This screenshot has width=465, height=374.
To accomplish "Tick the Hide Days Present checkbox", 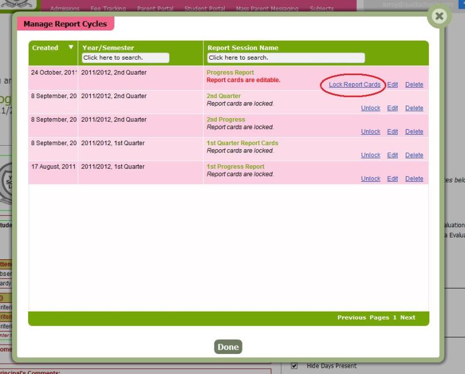I will point(294,366).
